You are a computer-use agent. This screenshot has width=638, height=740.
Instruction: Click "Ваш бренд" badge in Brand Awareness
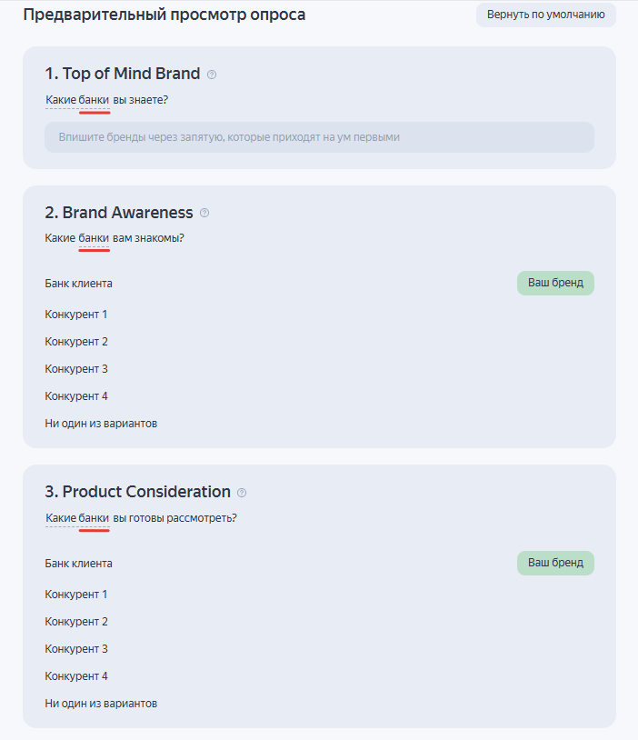coord(555,283)
